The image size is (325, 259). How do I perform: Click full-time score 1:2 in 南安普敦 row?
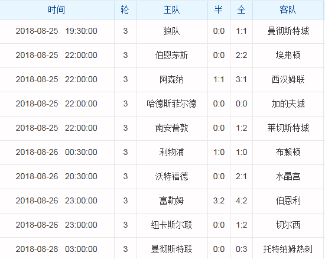click(241, 128)
